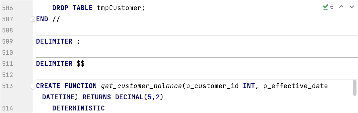The width and height of the screenshot is (358, 113).
Task: Click the p_customer_id parameter
Action: [212, 86]
